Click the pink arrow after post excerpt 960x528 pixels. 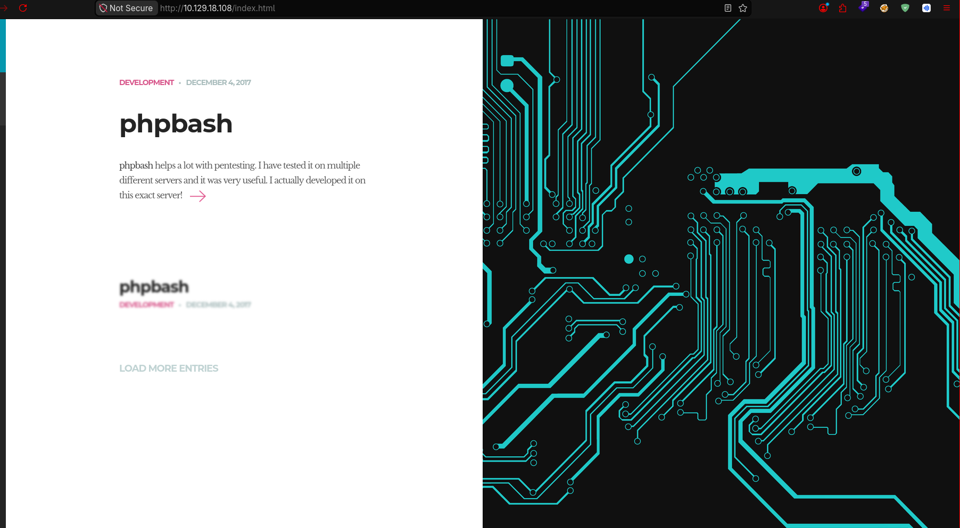point(198,196)
